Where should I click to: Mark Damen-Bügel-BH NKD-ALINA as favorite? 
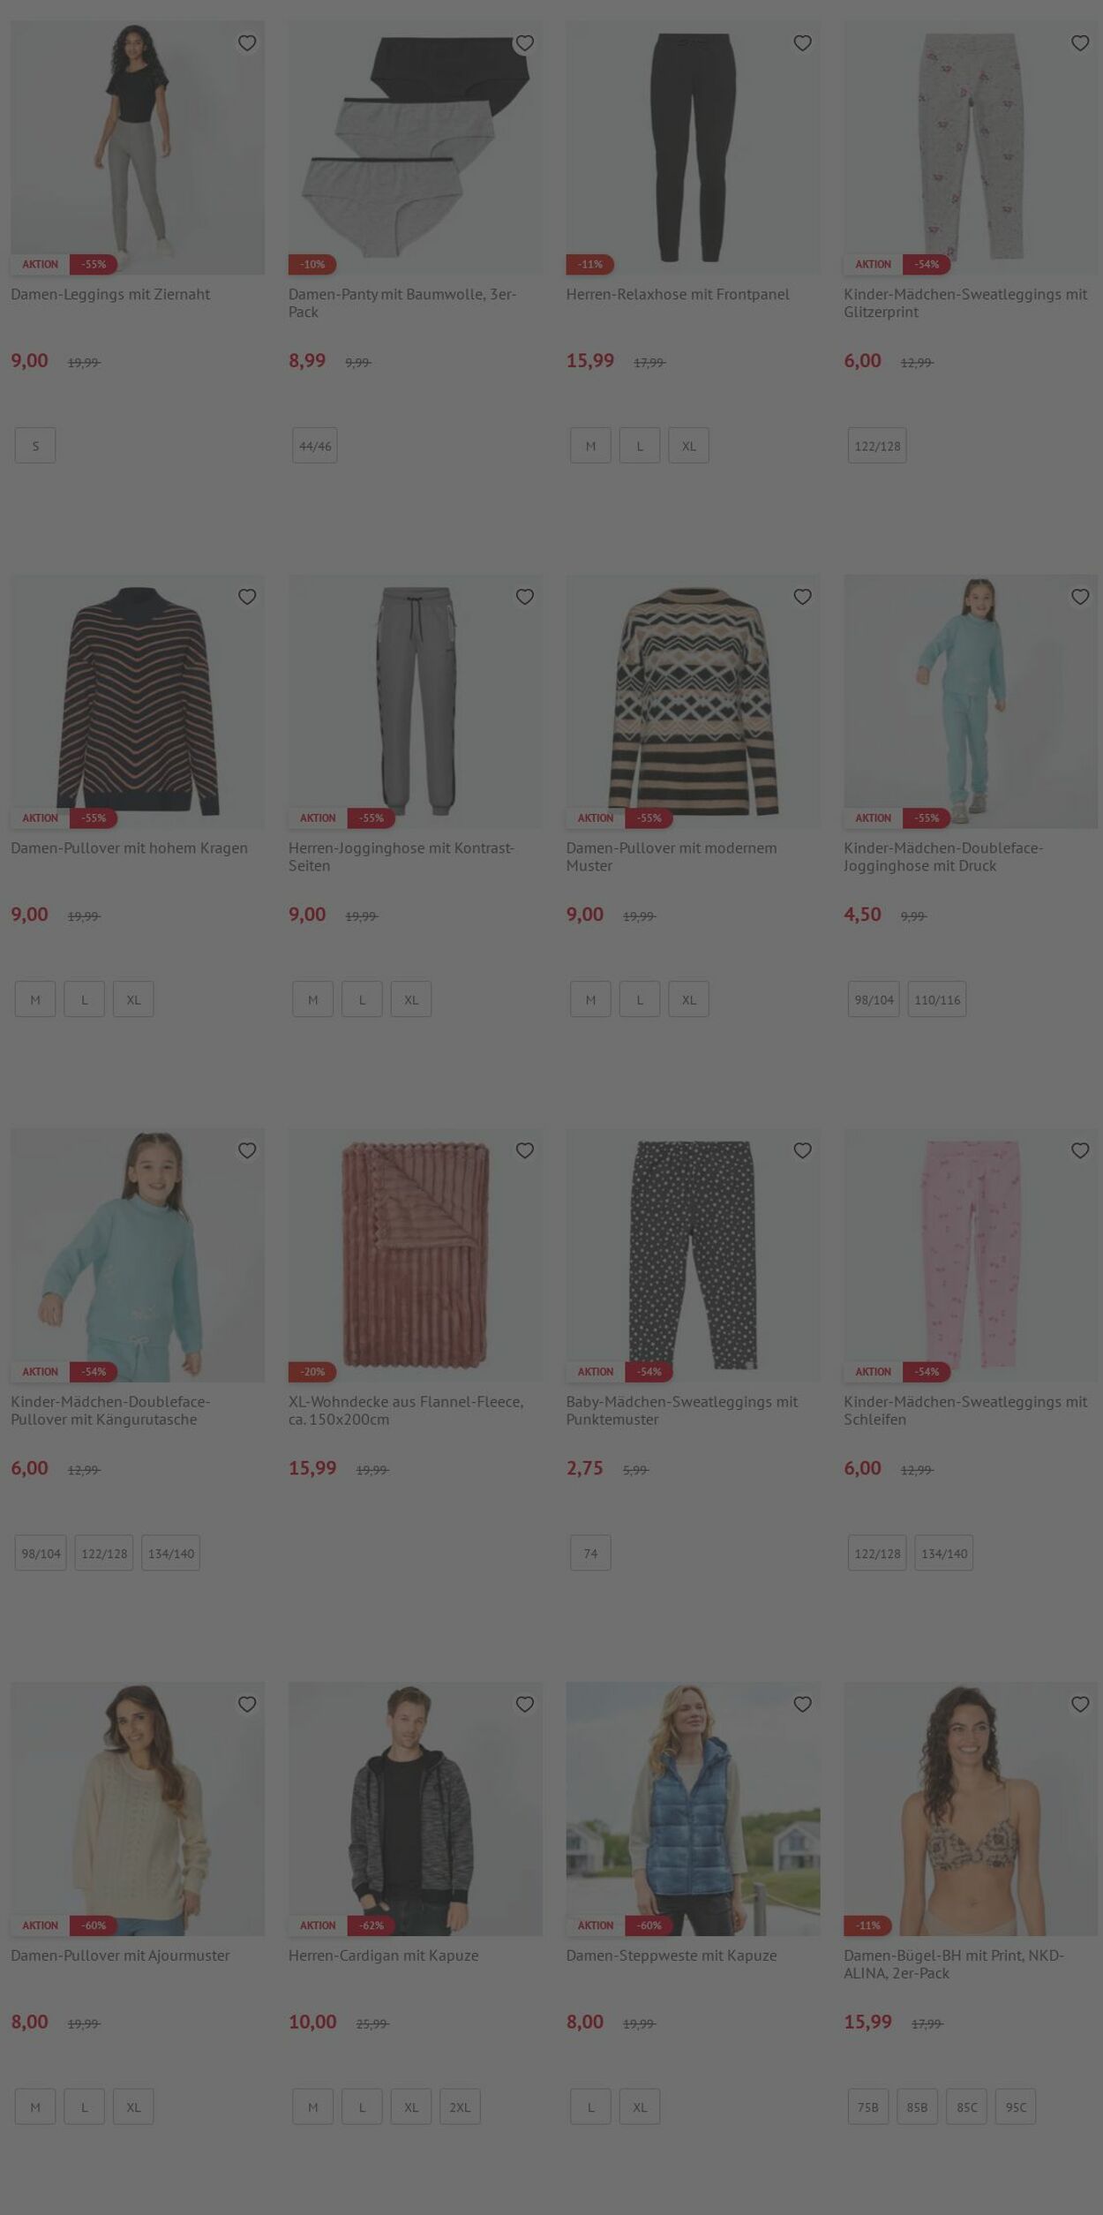coord(1080,1704)
